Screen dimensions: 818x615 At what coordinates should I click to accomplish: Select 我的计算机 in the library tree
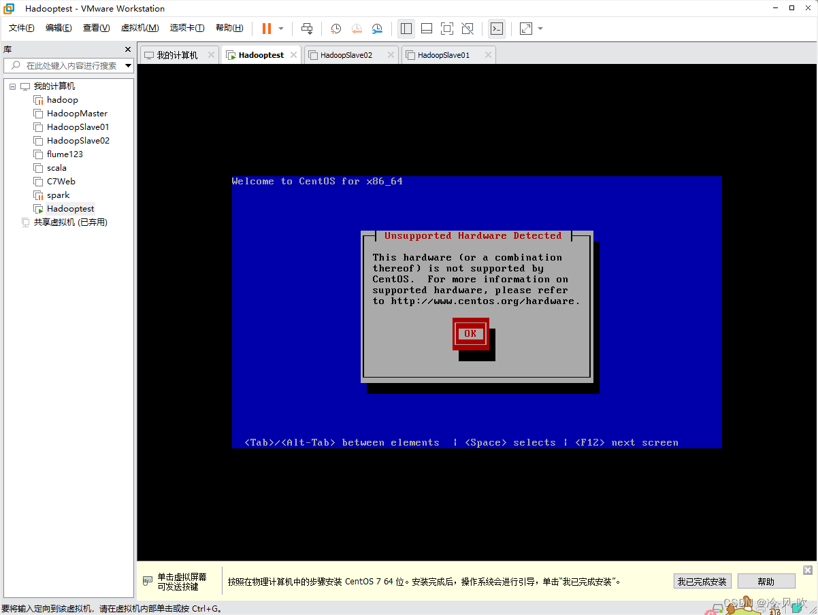[54, 86]
